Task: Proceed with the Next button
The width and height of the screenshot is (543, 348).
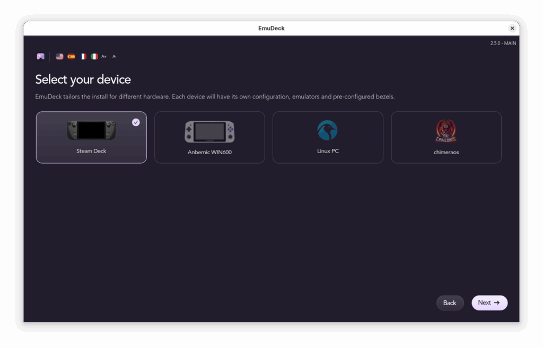Action: (x=489, y=302)
